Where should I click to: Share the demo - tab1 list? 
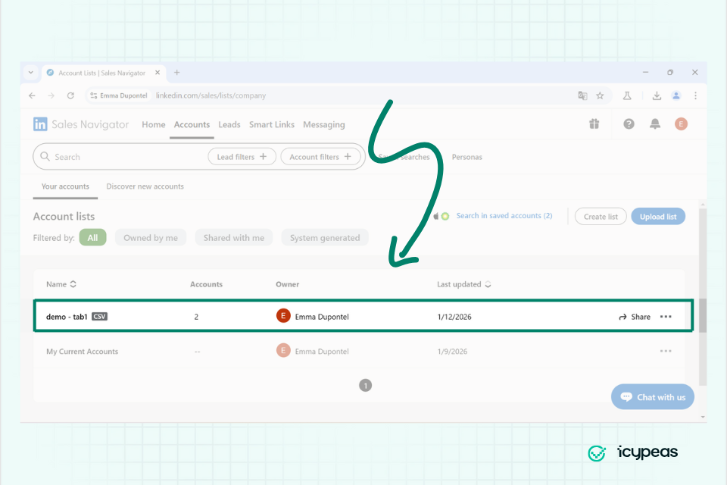tap(635, 317)
